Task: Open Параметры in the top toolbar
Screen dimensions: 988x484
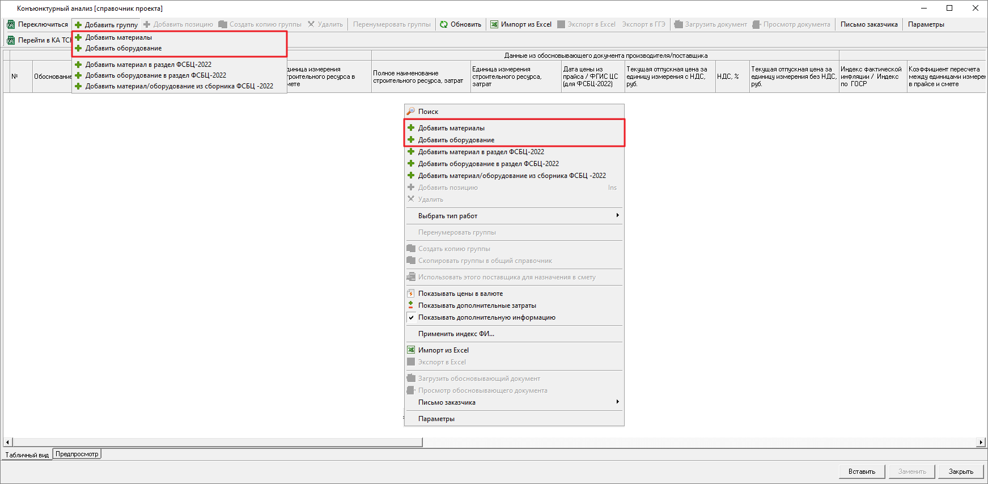Action: pyautogui.click(x=926, y=24)
